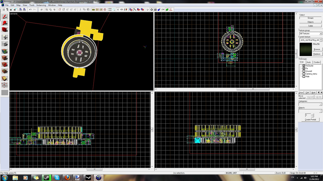Open Firefox from the taskbar

pyautogui.click(x=68, y=178)
